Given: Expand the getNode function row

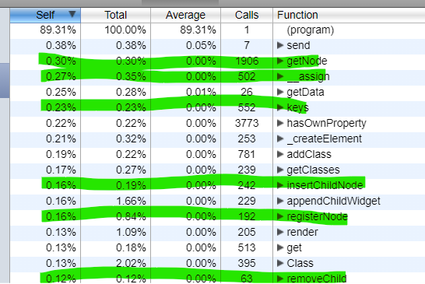Looking at the screenshot, I should coord(280,61).
